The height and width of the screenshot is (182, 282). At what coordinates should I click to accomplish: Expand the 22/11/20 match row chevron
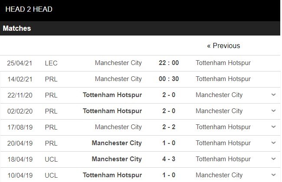point(273,95)
